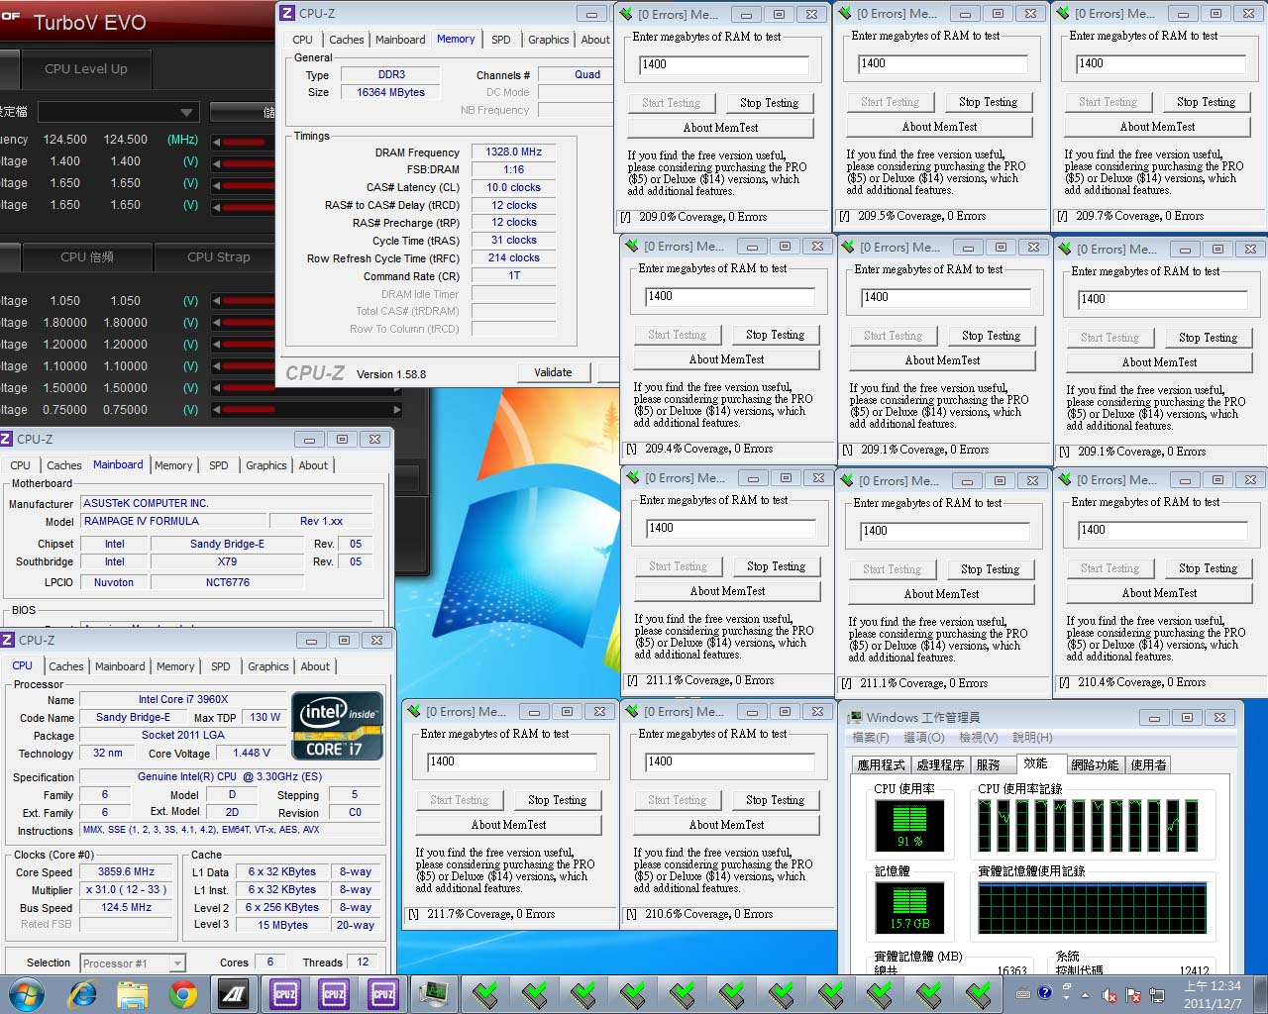Switch to Task Manager taskbar icon
This screenshot has height=1014, width=1268.
pos(433,993)
